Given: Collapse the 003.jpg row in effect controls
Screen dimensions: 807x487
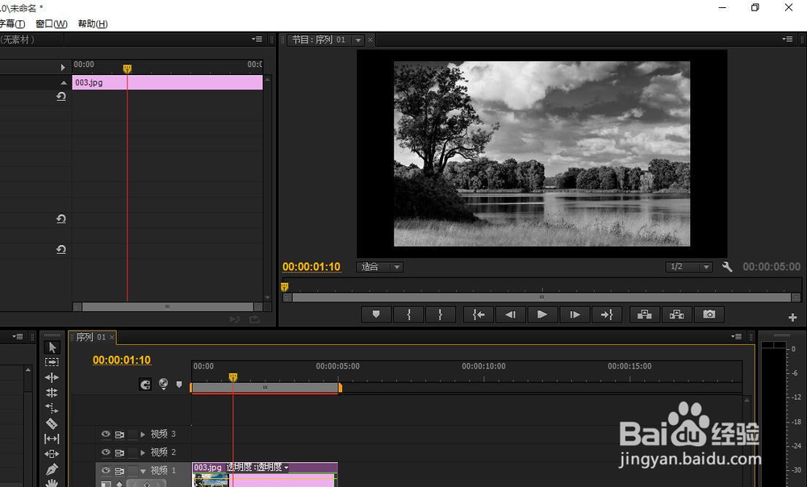Looking at the screenshot, I should click(63, 82).
